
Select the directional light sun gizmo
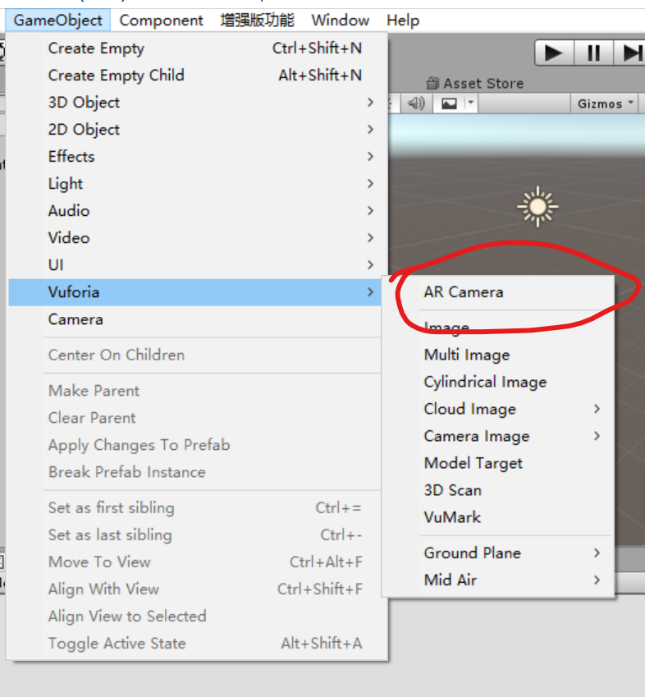(537, 207)
